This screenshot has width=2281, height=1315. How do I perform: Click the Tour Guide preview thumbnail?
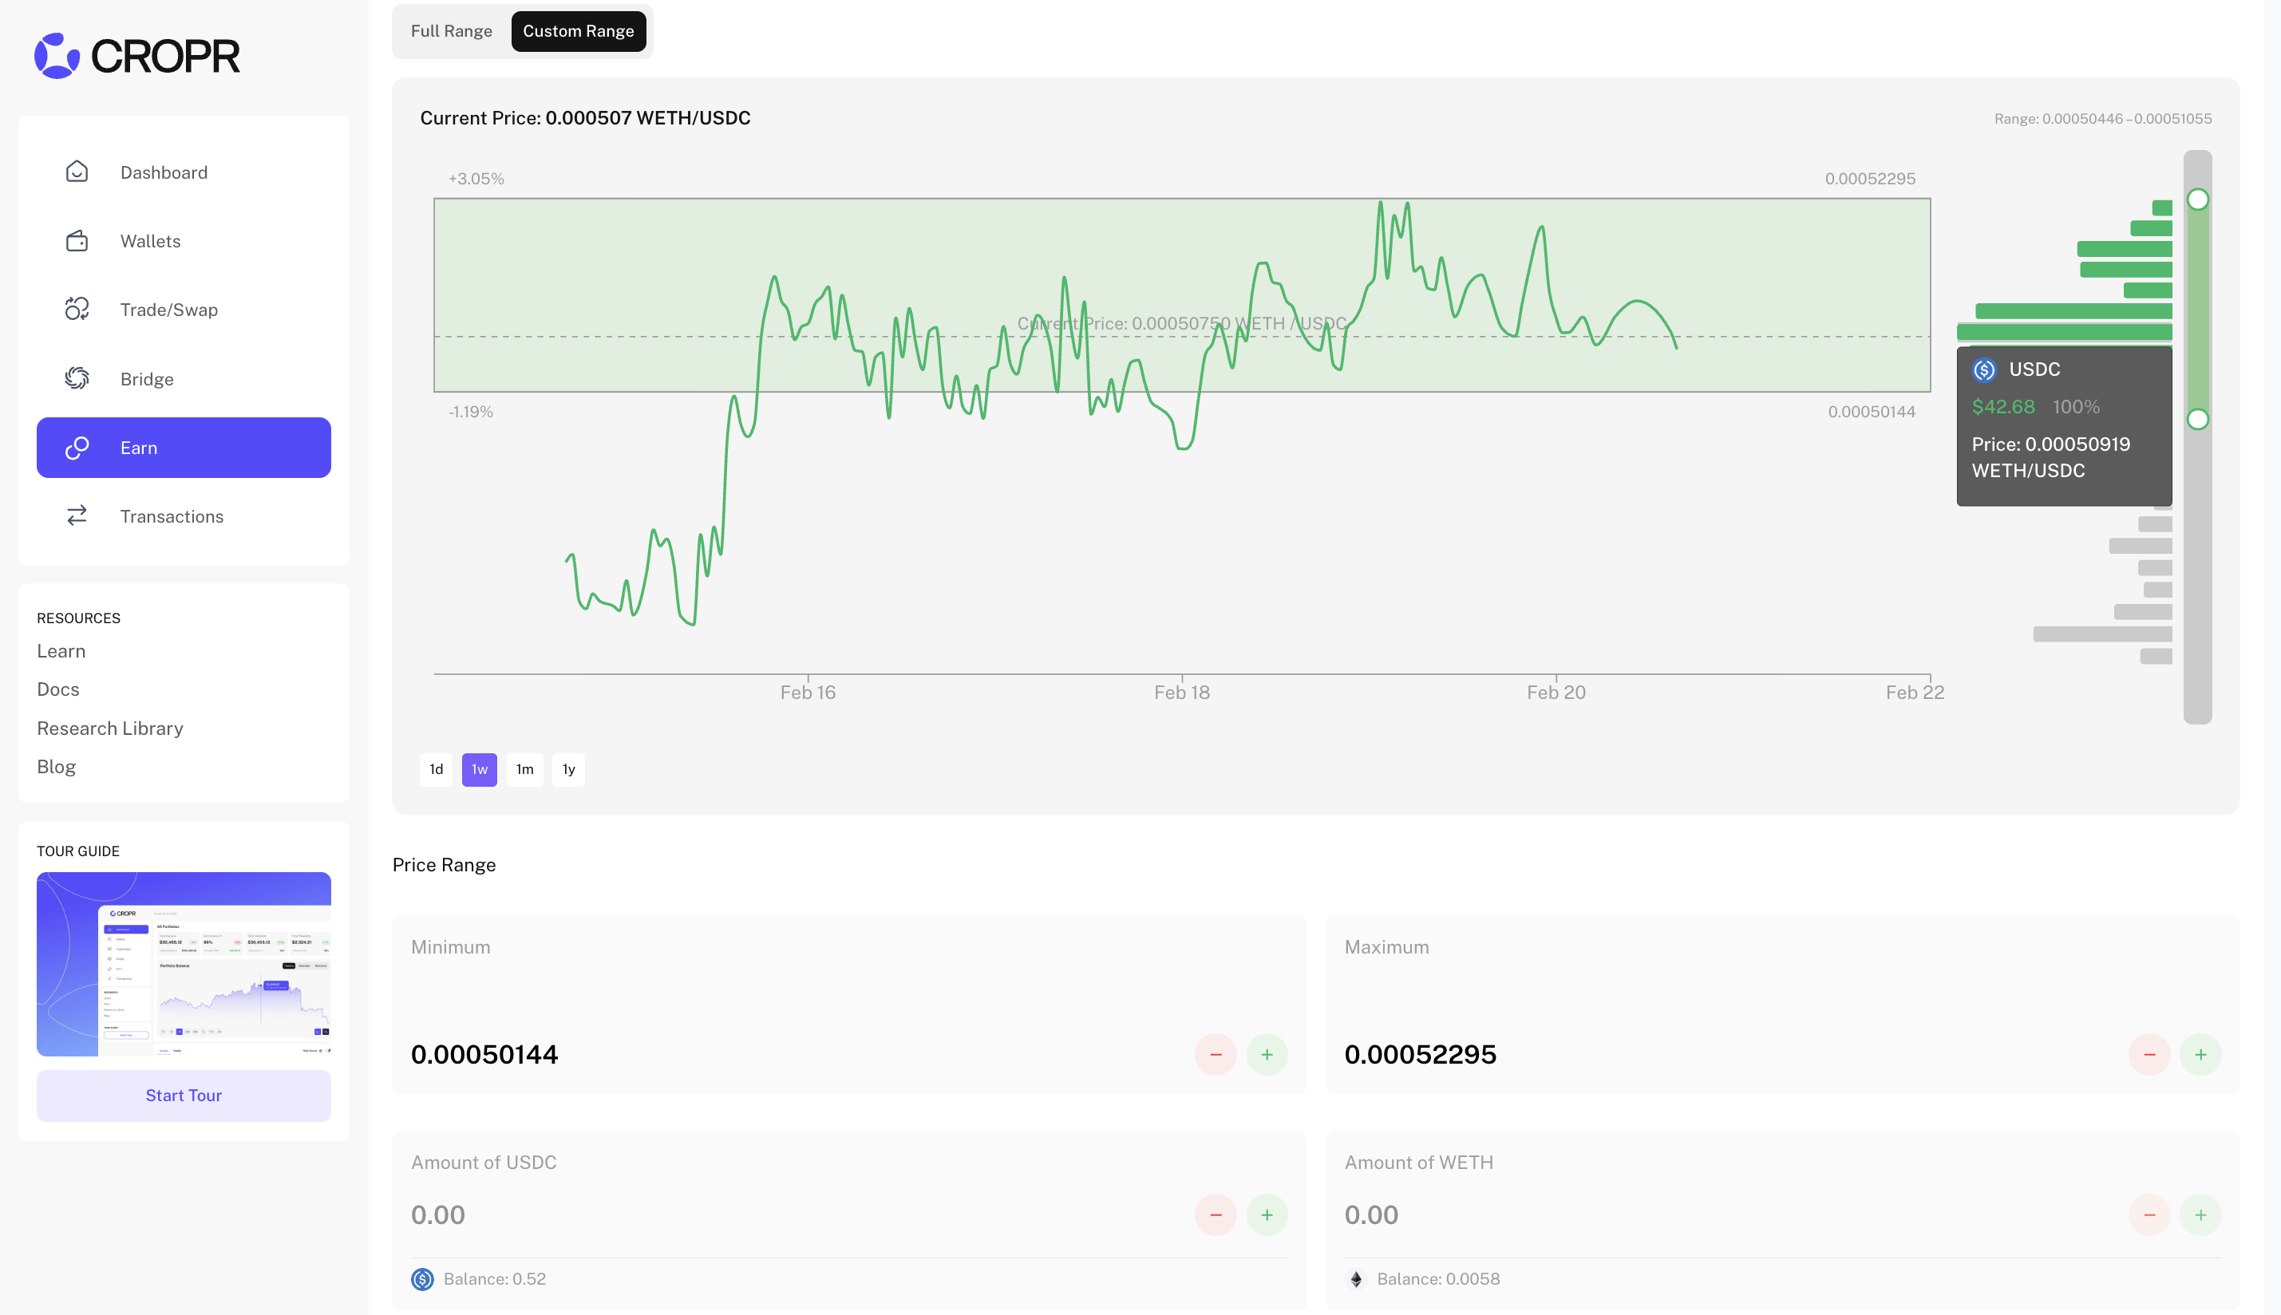pos(184,964)
